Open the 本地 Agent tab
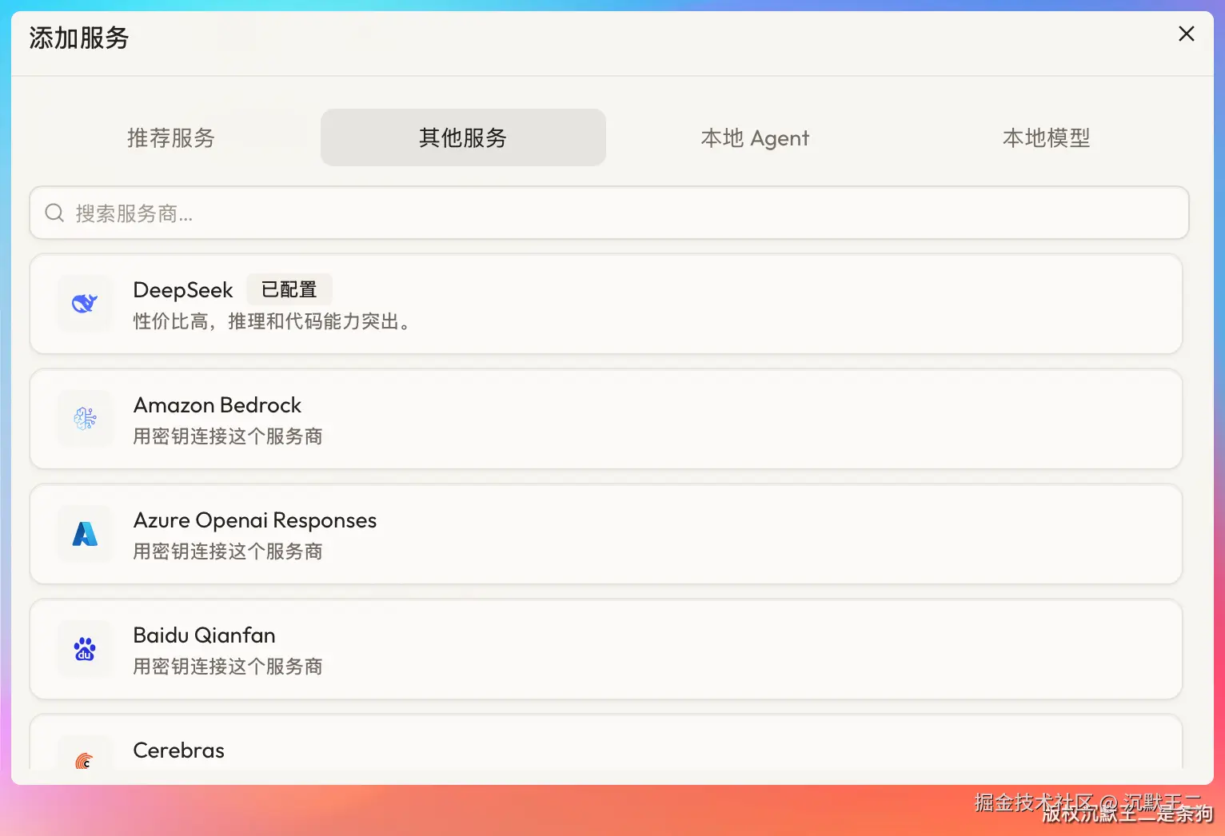 point(755,137)
